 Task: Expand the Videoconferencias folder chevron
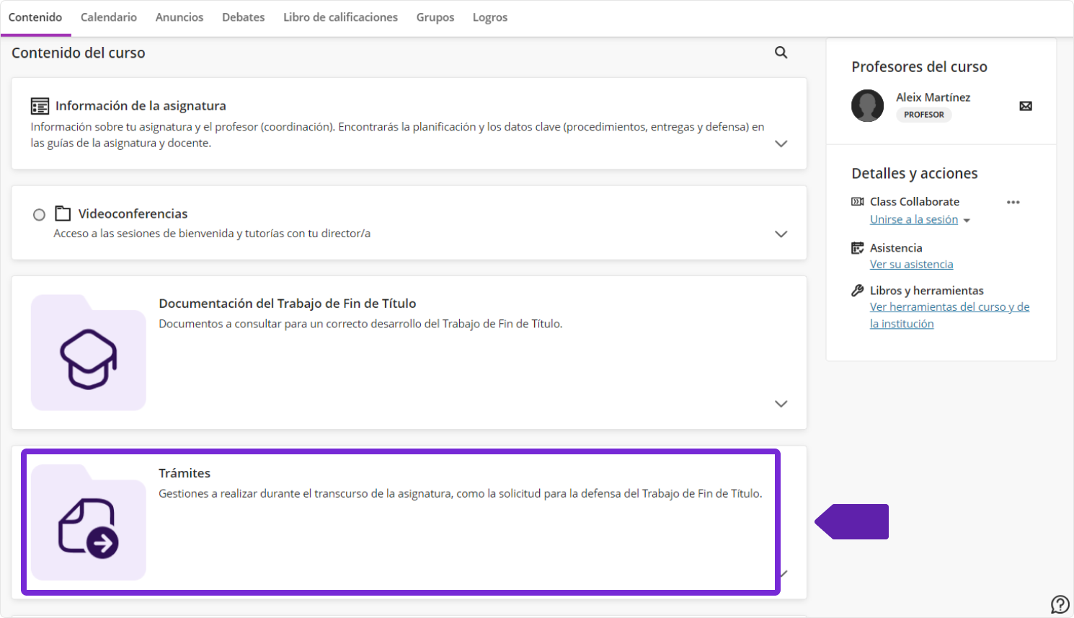point(781,234)
